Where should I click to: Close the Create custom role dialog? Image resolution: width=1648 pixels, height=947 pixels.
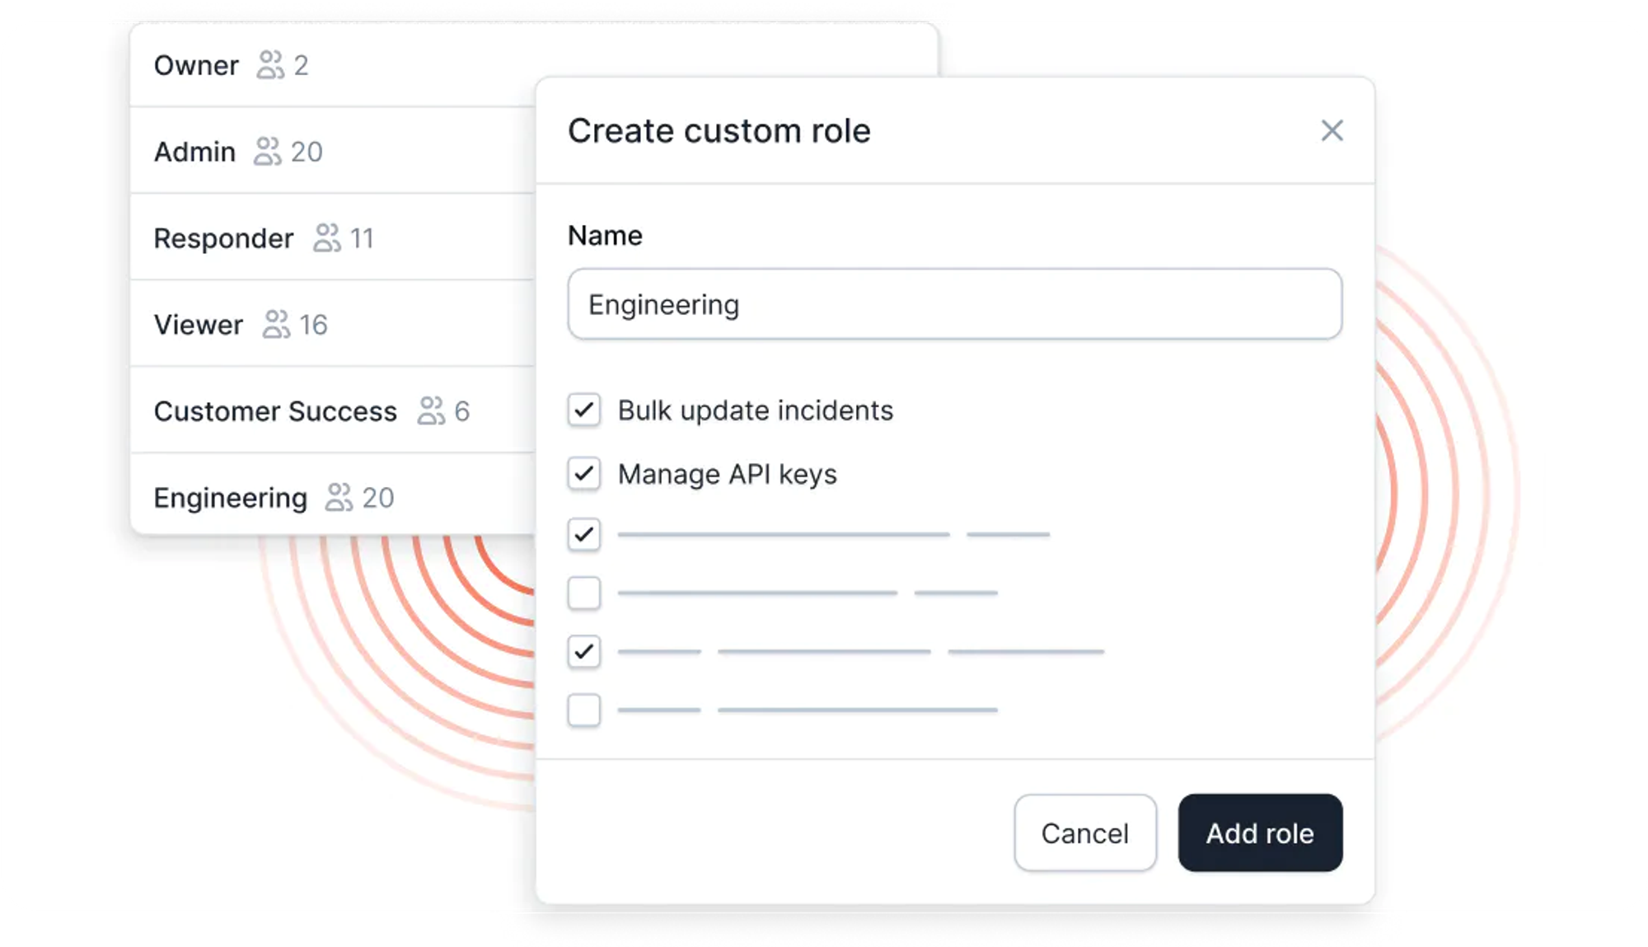[1332, 130]
